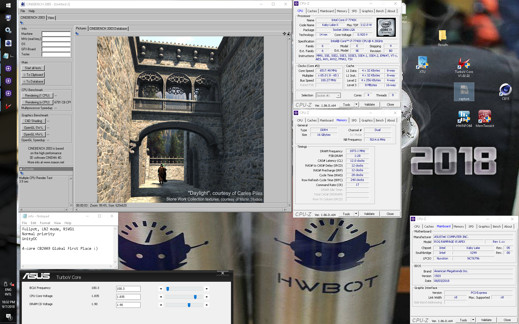Image resolution: width=519 pixels, height=324 pixels.
Task: Click the rendered Daylight image
Action: (180, 120)
